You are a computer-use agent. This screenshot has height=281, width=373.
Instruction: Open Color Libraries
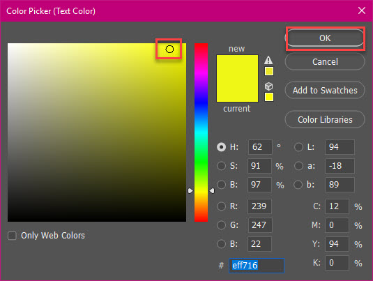coord(325,119)
